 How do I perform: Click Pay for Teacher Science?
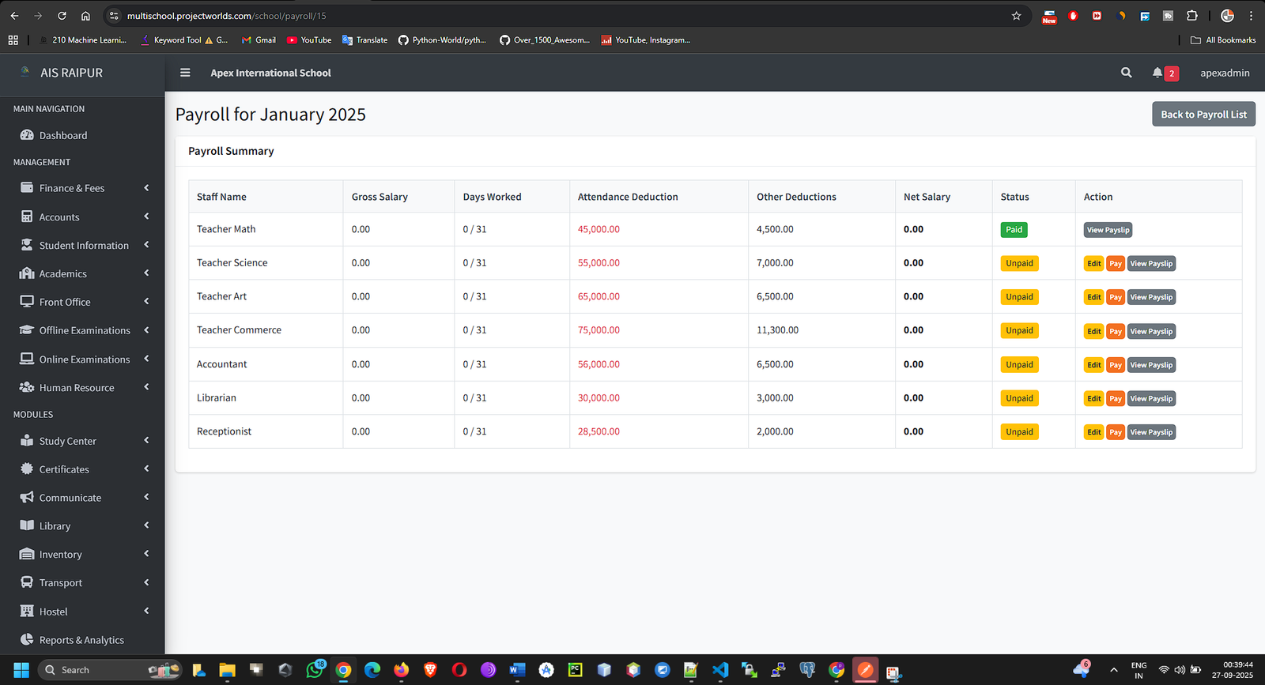pos(1115,264)
